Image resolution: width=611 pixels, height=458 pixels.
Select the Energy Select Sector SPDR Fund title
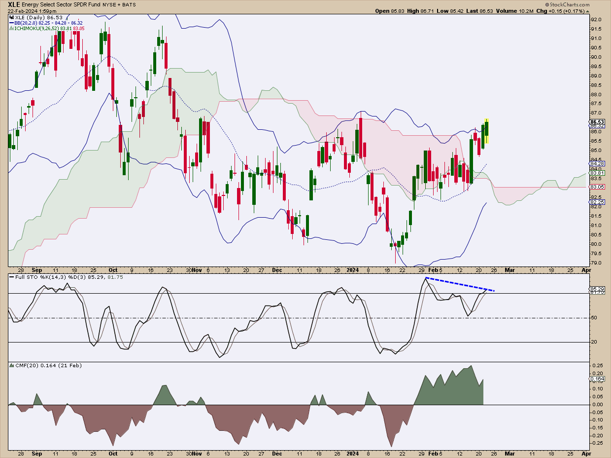pos(62,4)
